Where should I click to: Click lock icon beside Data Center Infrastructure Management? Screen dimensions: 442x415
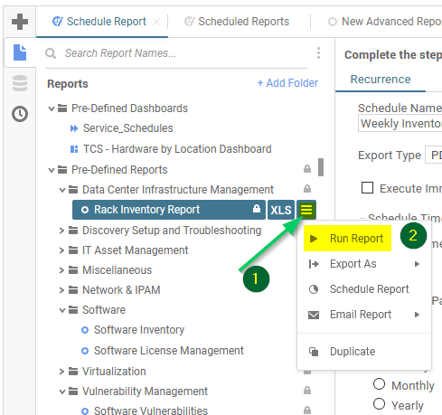pos(307,189)
